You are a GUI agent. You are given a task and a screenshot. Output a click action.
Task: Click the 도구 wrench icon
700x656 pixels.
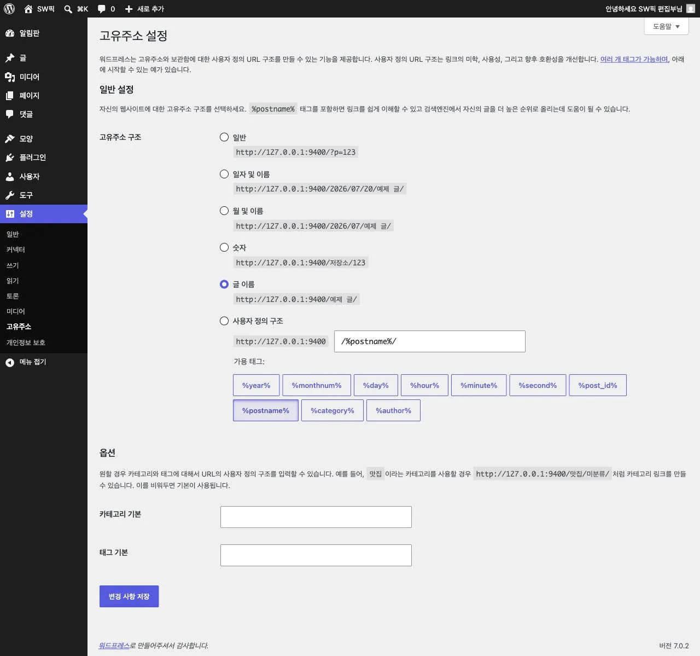click(x=10, y=195)
